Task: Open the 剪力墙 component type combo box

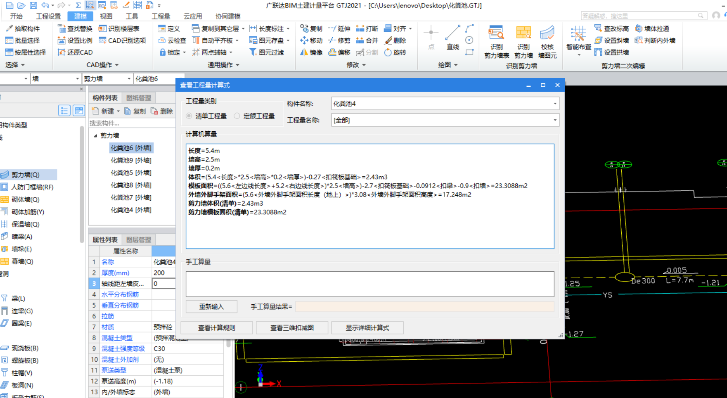Action: pos(107,78)
